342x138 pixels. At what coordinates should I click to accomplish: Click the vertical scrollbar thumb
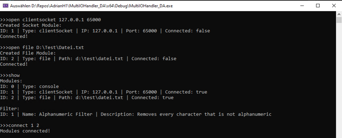339,20
